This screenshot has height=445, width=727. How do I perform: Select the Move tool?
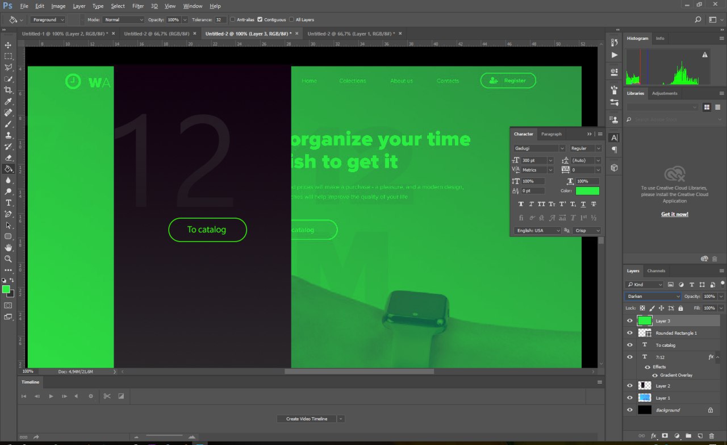point(8,45)
